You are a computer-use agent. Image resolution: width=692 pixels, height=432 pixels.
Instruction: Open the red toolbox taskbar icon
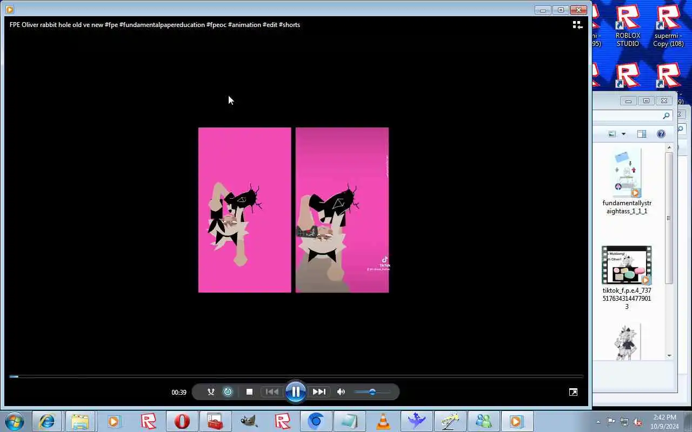215,421
